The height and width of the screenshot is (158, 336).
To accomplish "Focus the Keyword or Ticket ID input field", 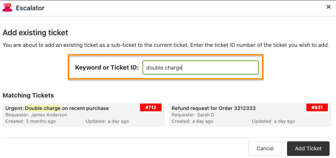I will click(200, 68).
